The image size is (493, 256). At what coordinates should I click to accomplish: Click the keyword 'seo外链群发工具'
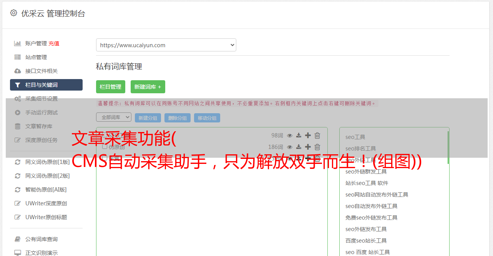pos(366,172)
